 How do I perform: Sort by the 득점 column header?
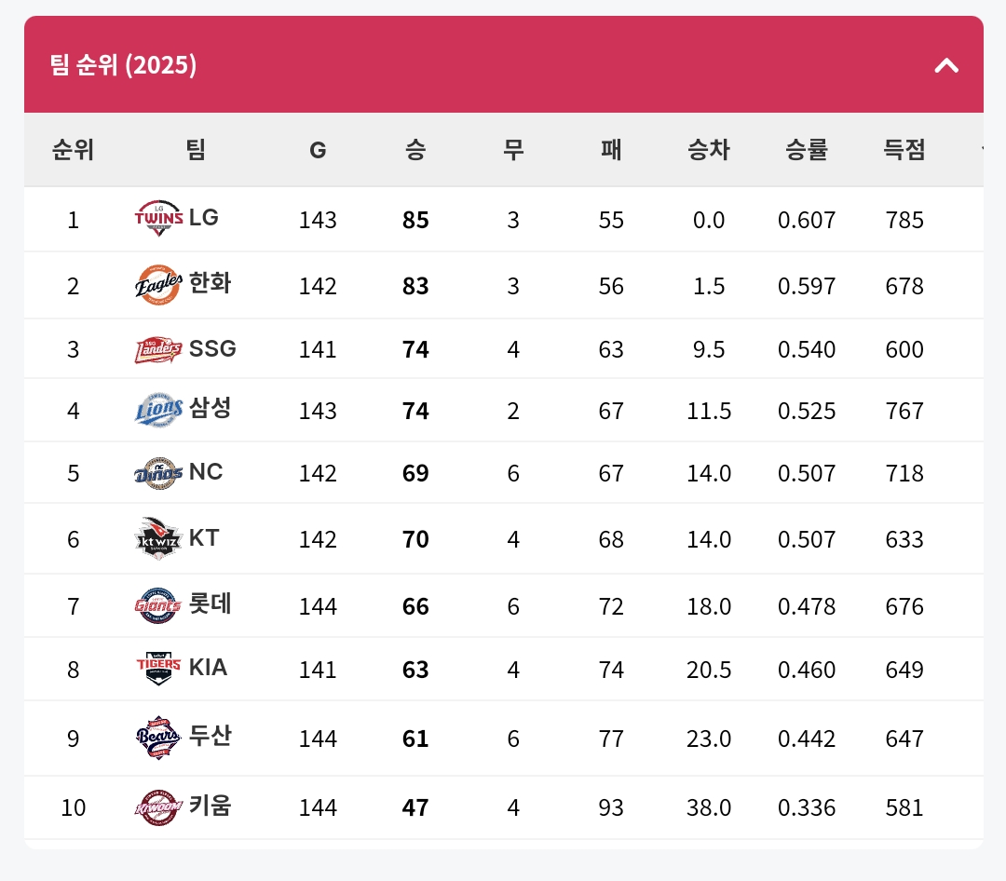[904, 150]
